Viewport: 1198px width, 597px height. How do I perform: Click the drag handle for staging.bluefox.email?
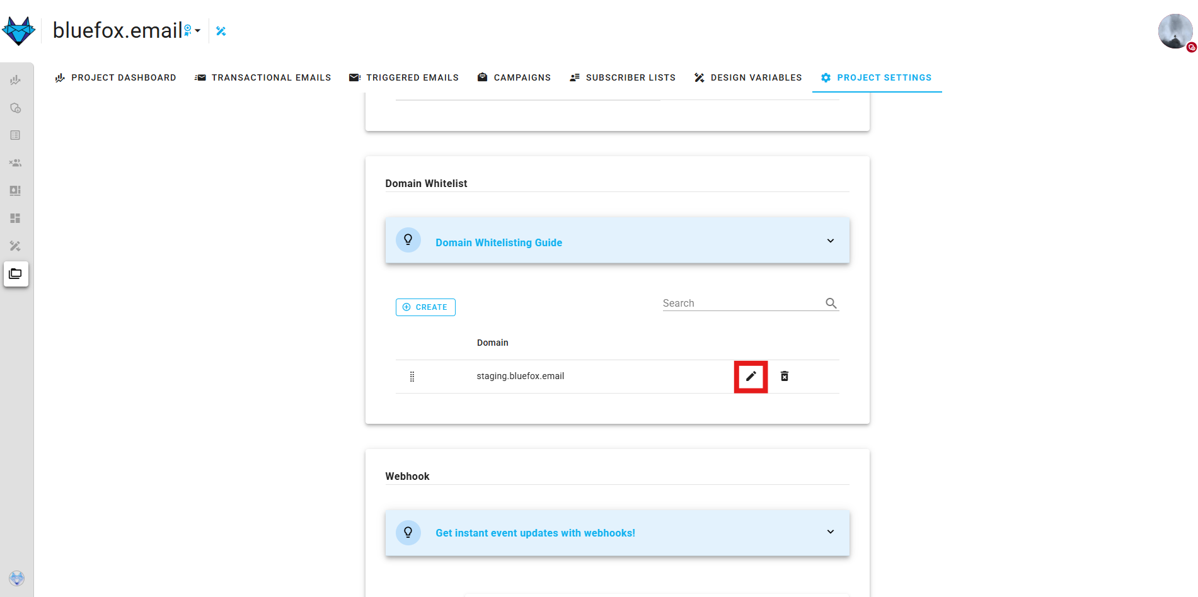(x=412, y=377)
